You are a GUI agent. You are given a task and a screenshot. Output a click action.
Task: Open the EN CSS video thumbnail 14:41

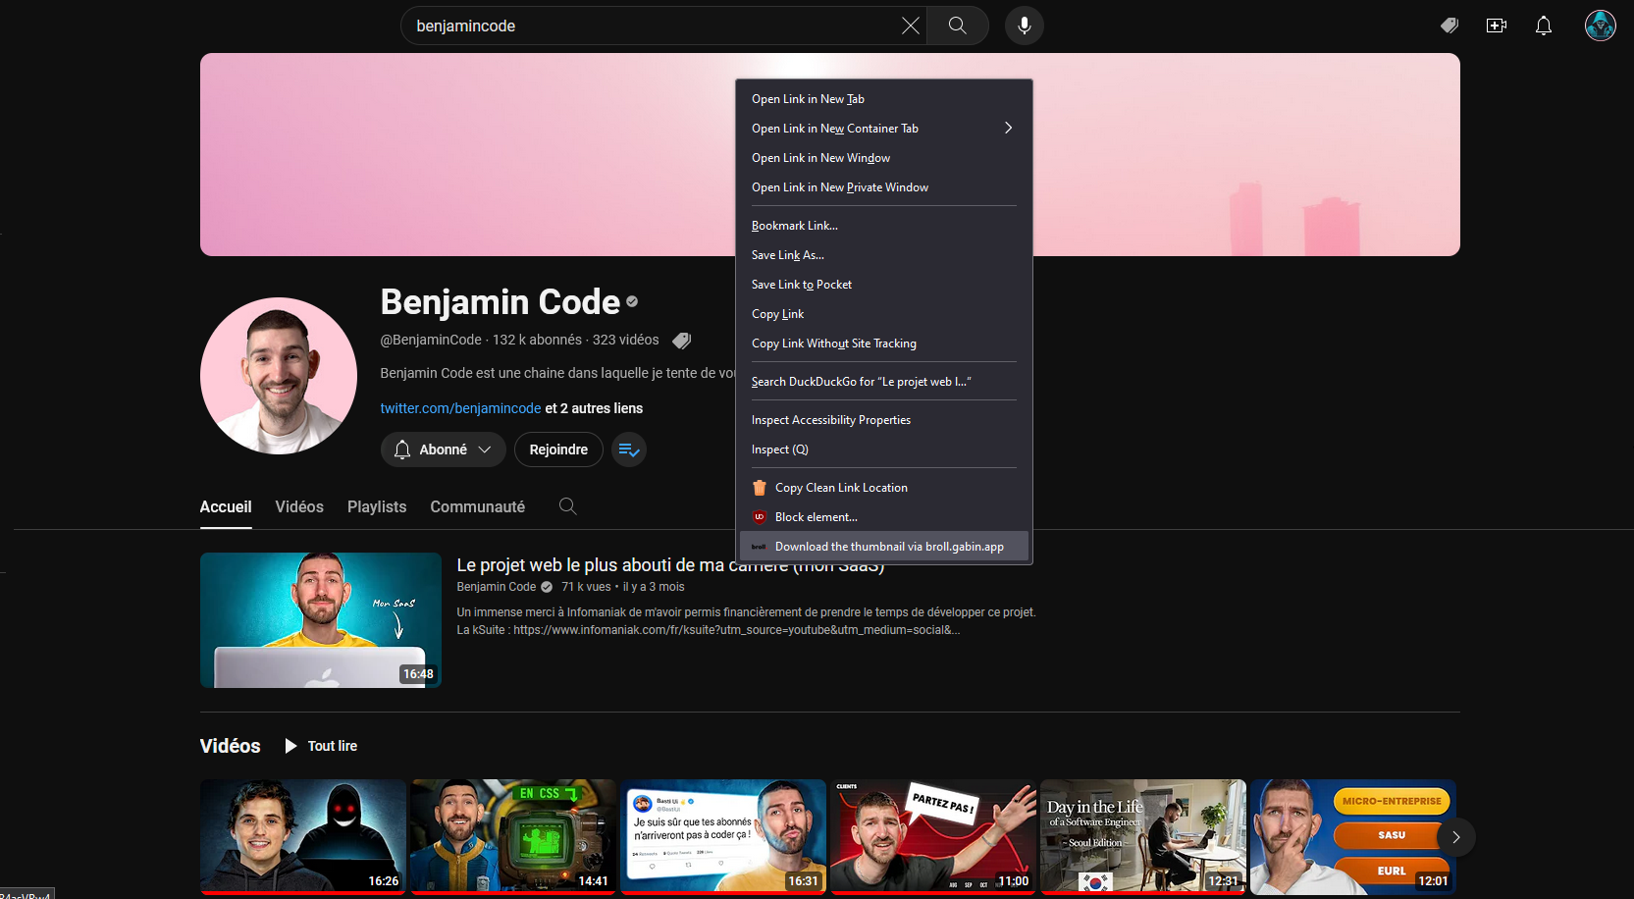[513, 836]
